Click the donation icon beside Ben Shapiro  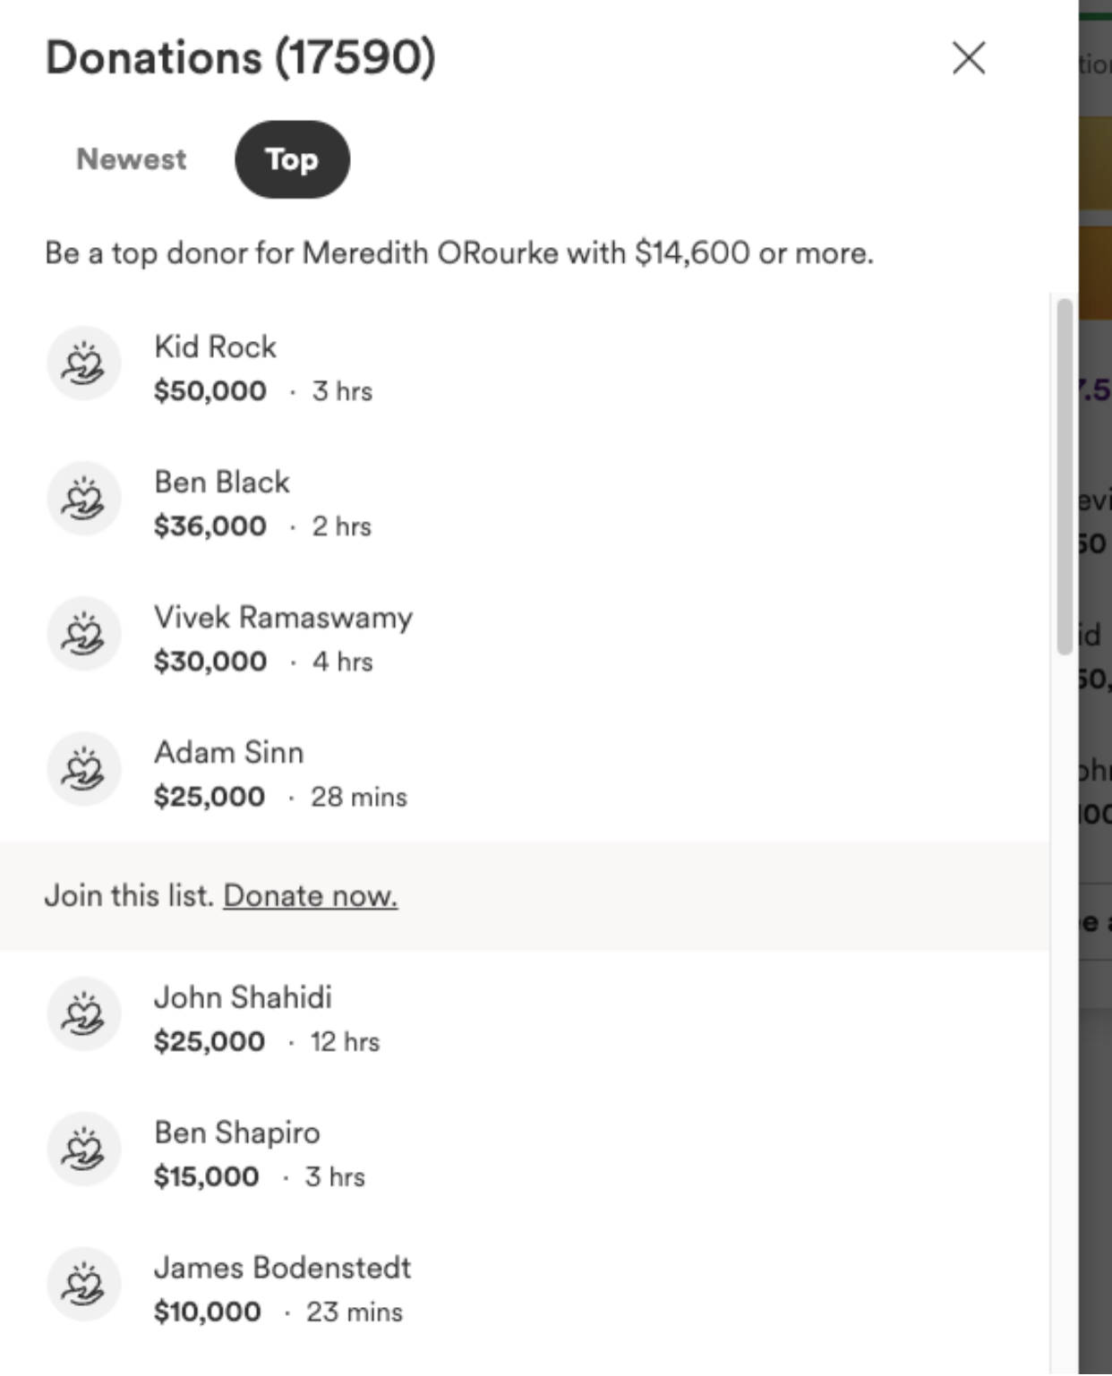pyautogui.click(x=84, y=1150)
